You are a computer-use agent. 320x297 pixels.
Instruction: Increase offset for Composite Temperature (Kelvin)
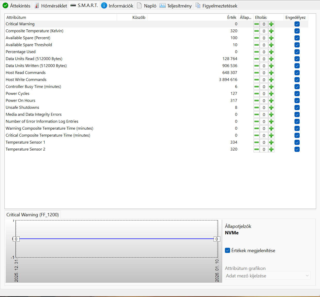click(271, 31)
